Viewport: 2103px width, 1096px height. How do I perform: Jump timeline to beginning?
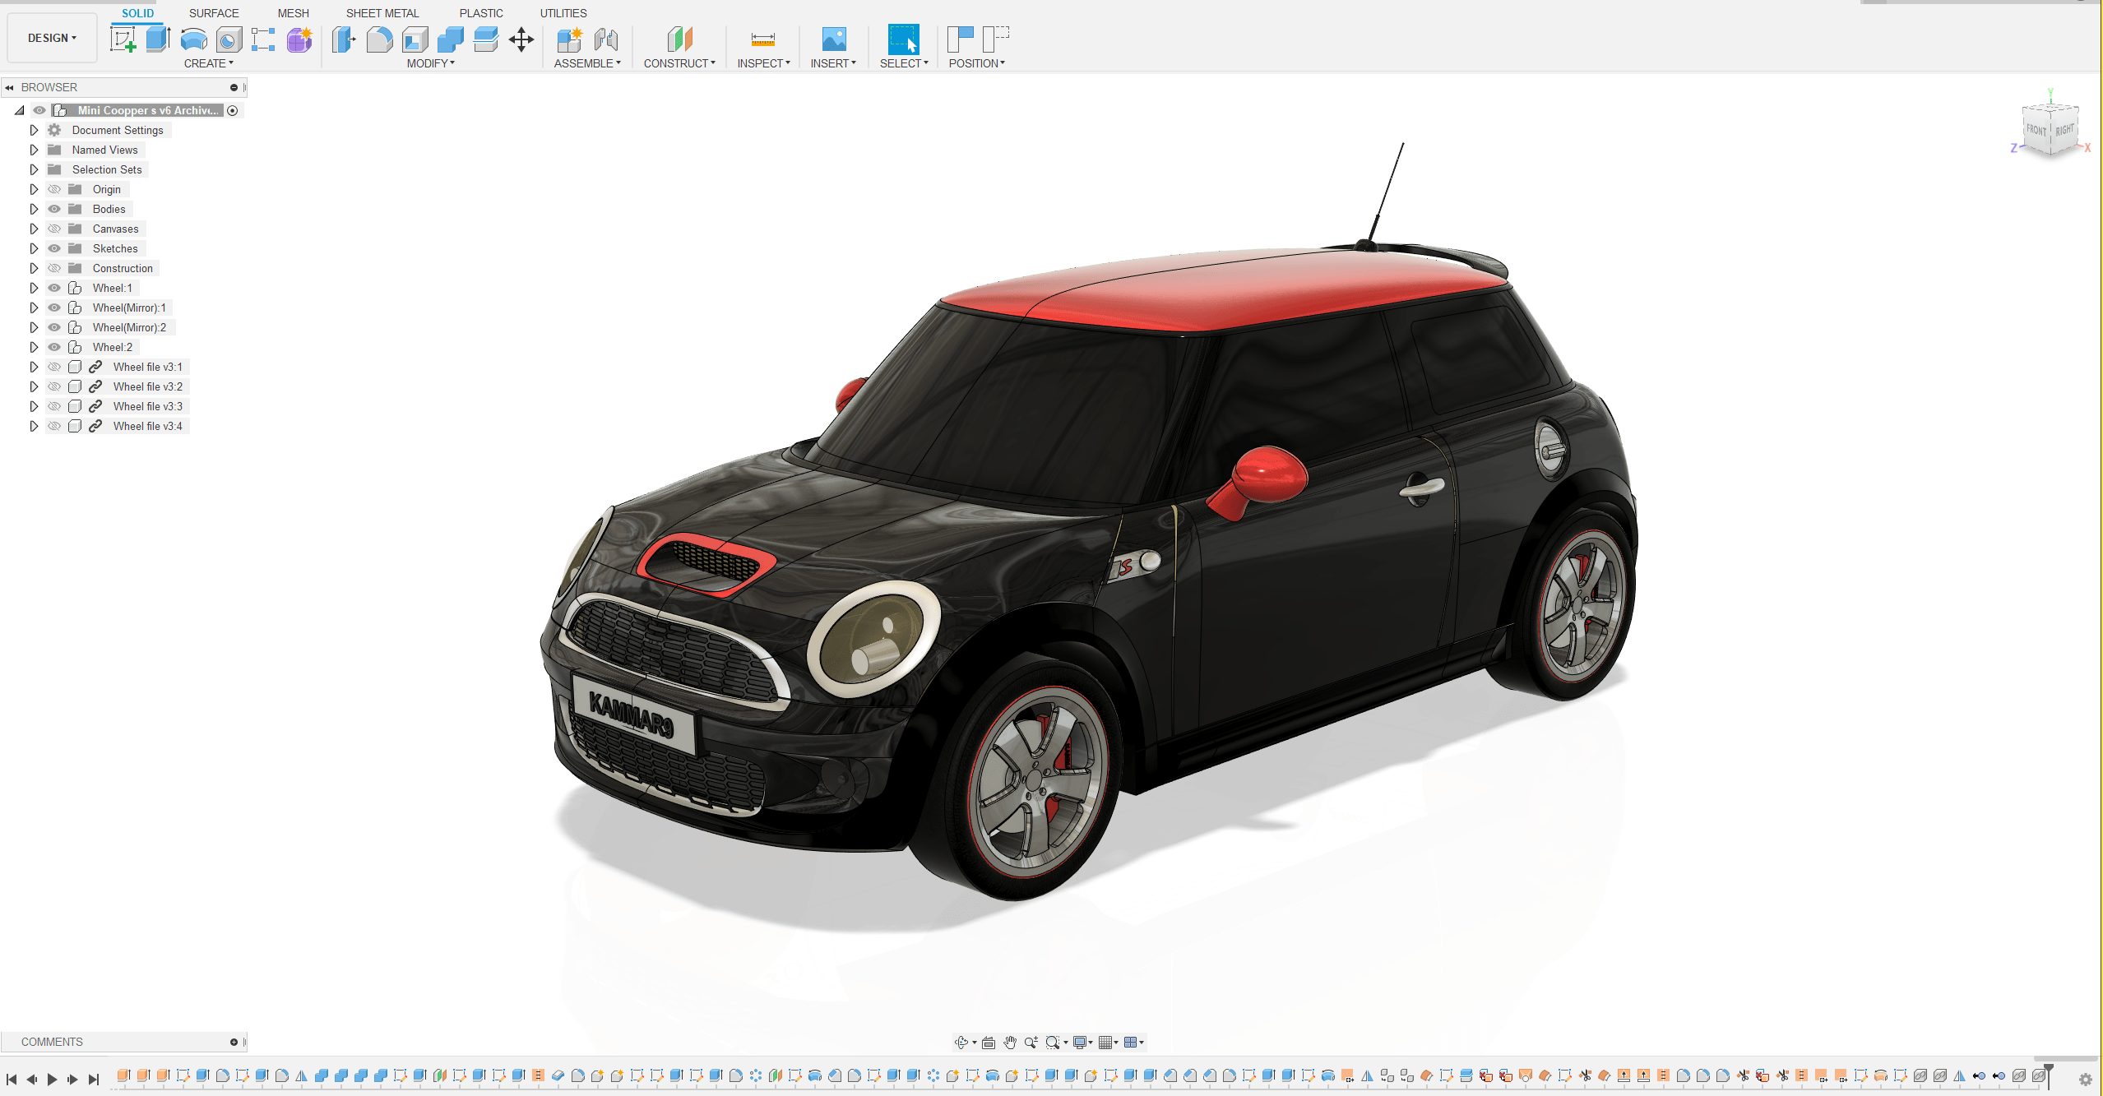pyautogui.click(x=12, y=1080)
